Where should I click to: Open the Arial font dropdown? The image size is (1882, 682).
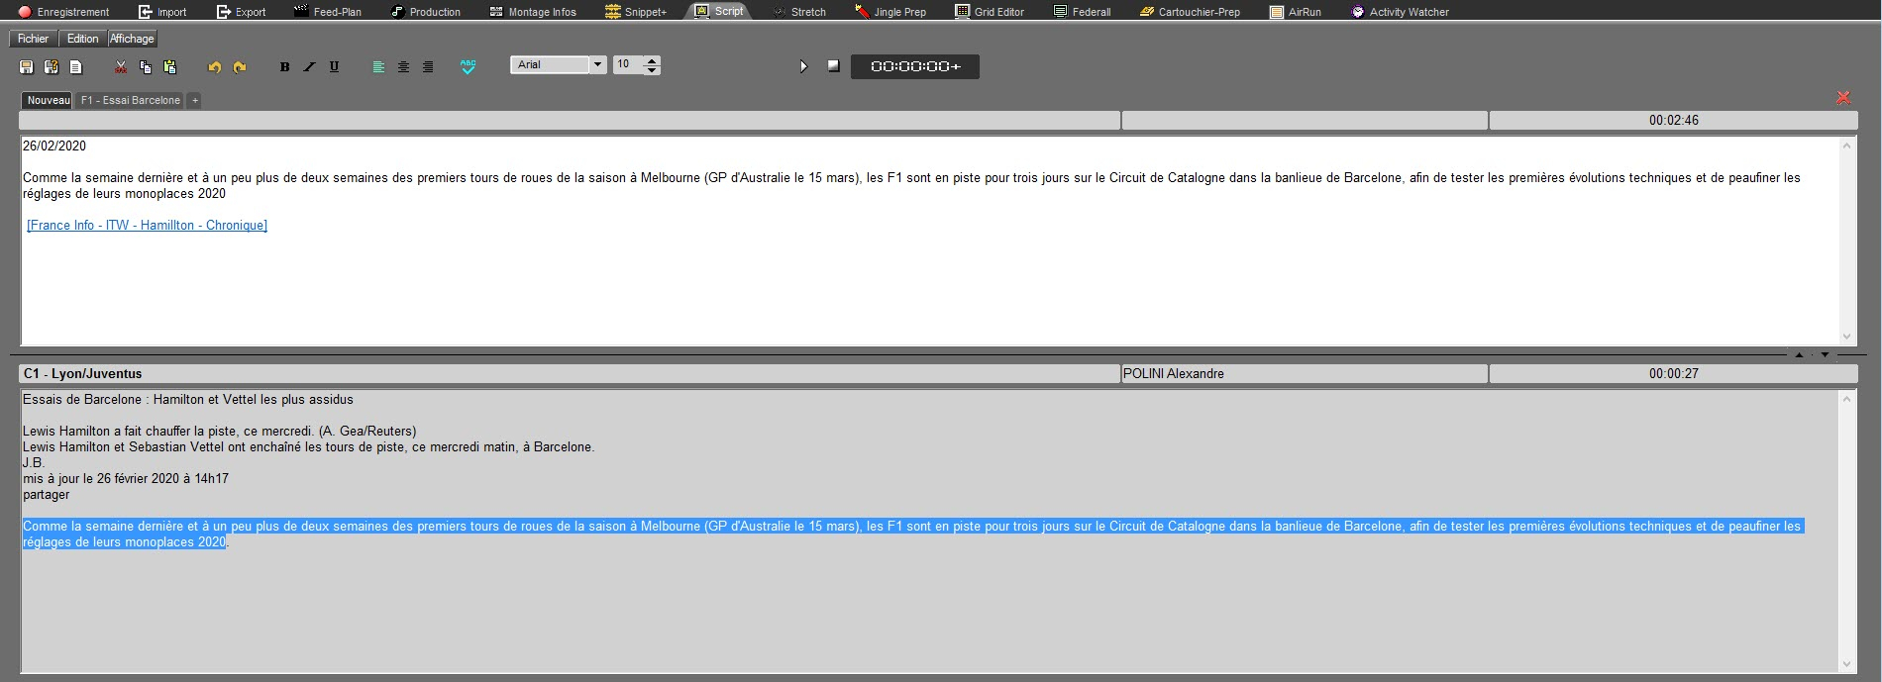pos(597,64)
